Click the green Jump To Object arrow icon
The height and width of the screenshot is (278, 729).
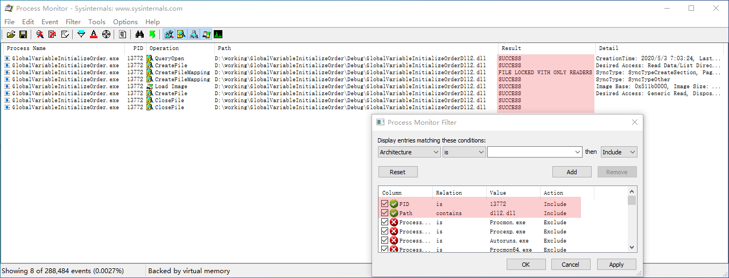(x=152, y=34)
